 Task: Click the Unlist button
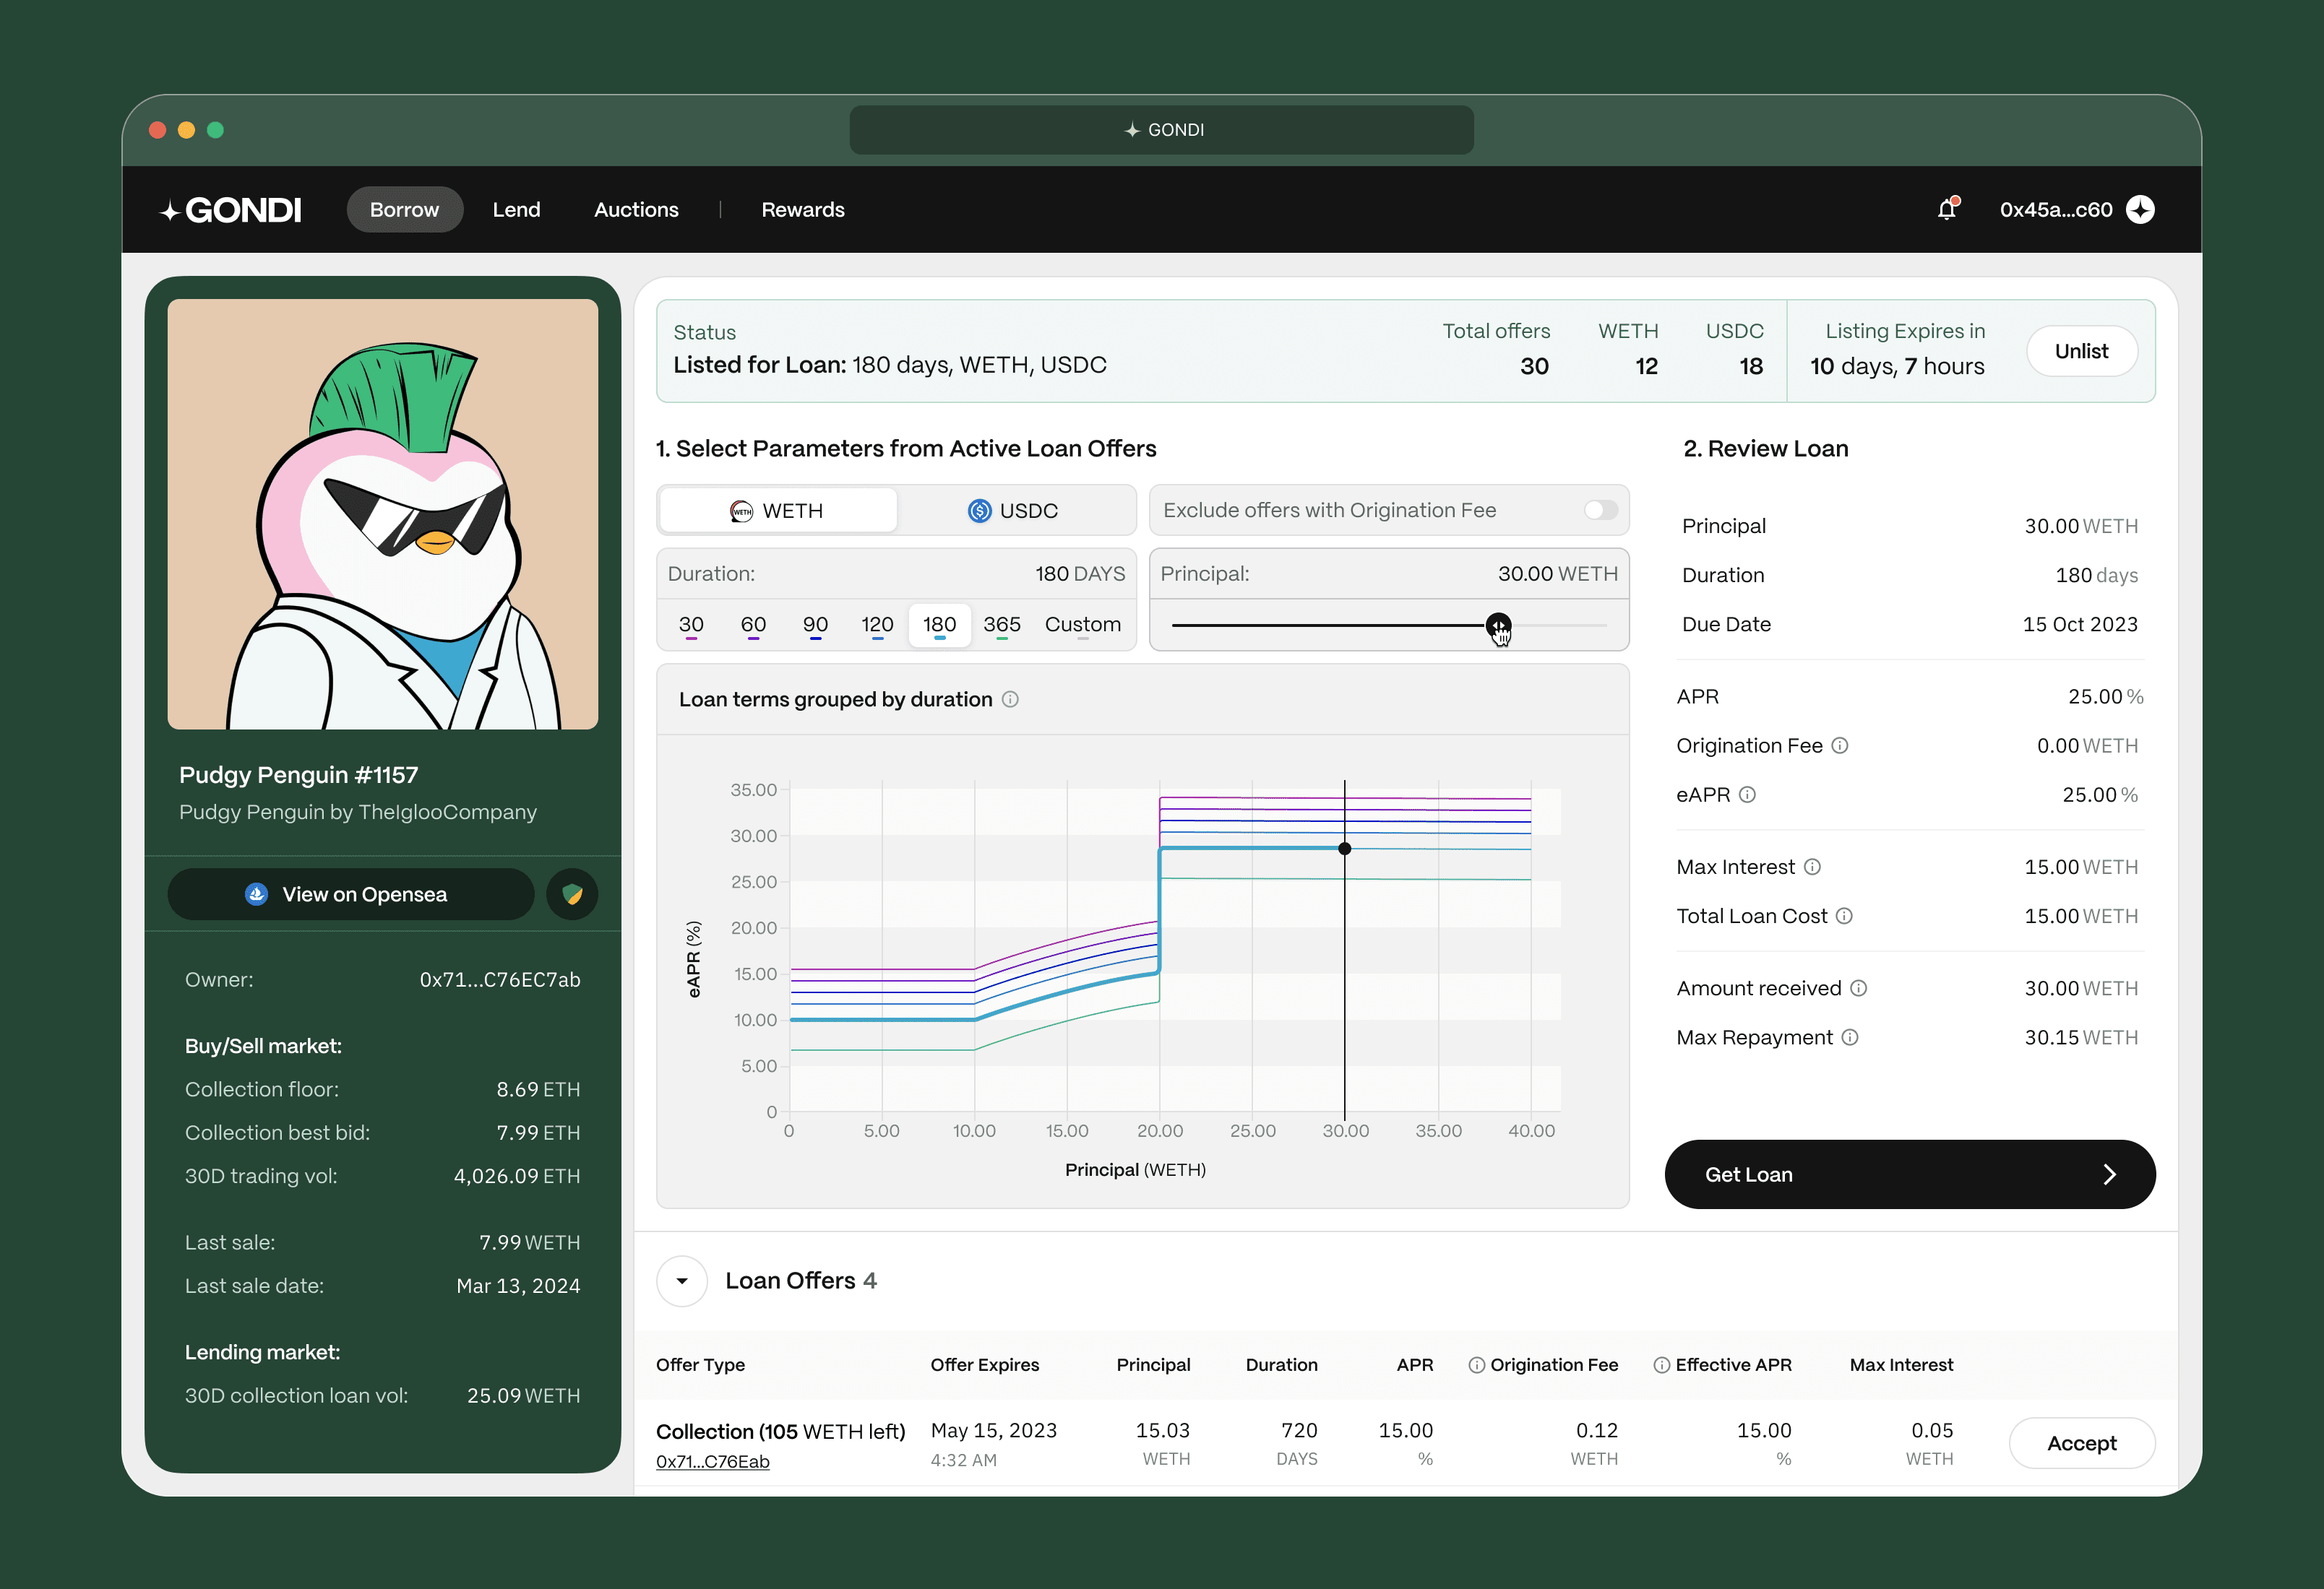(2081, 351)
